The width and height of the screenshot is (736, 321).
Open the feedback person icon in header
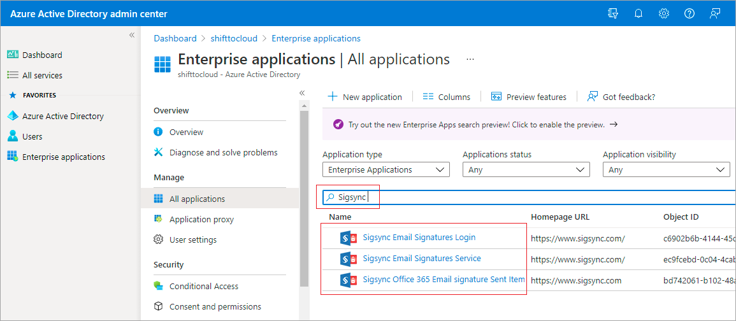(x=715, y=13)
